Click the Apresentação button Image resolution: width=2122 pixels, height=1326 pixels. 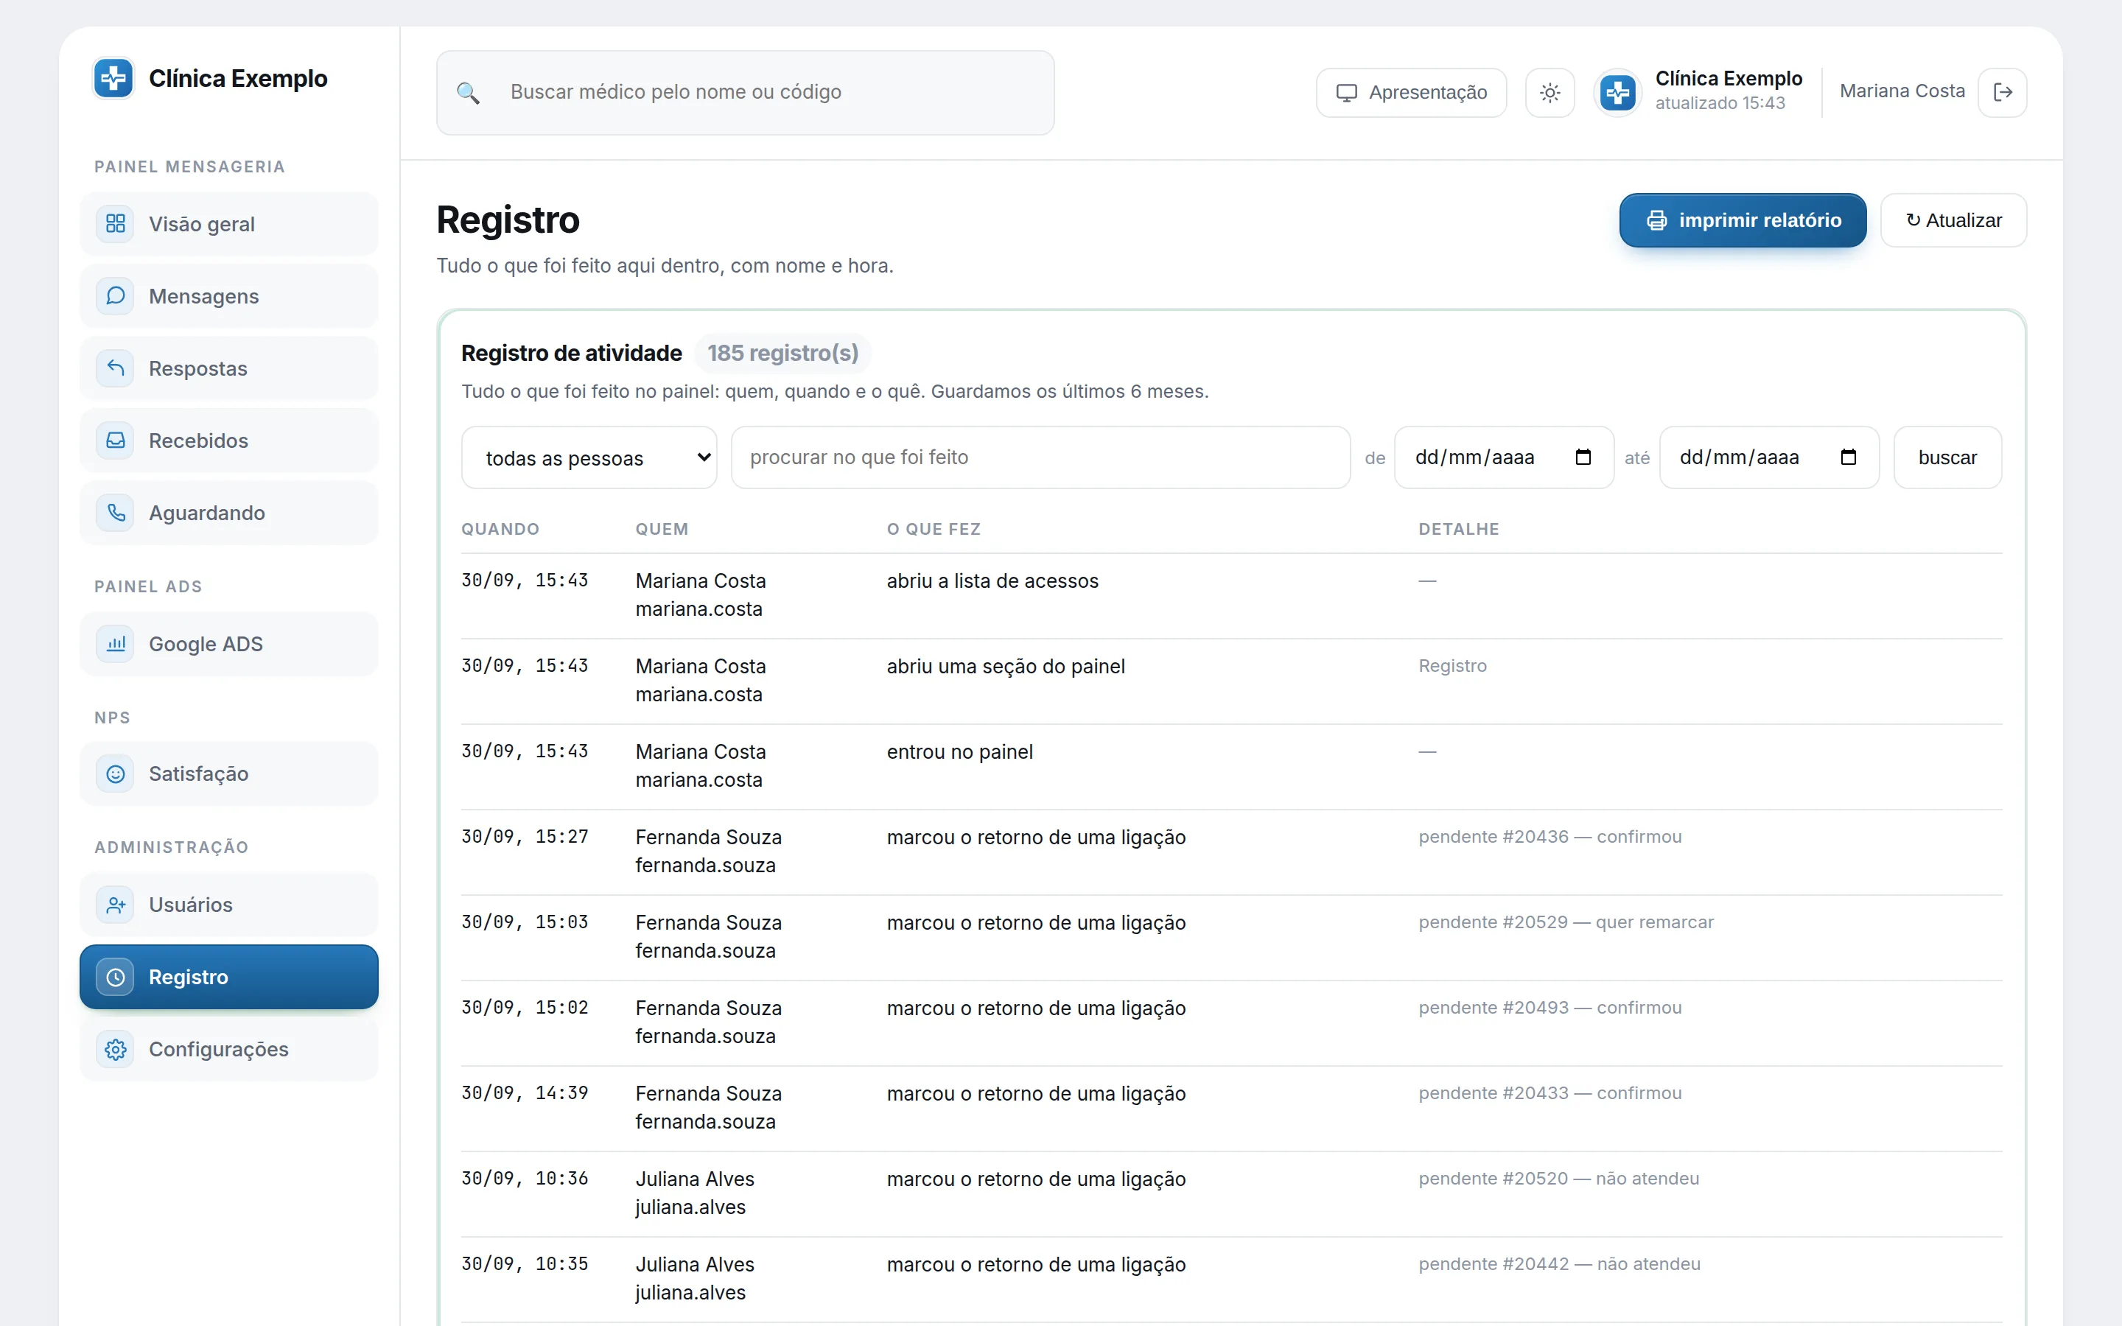pyautogui.click(x=1411, y=92)
